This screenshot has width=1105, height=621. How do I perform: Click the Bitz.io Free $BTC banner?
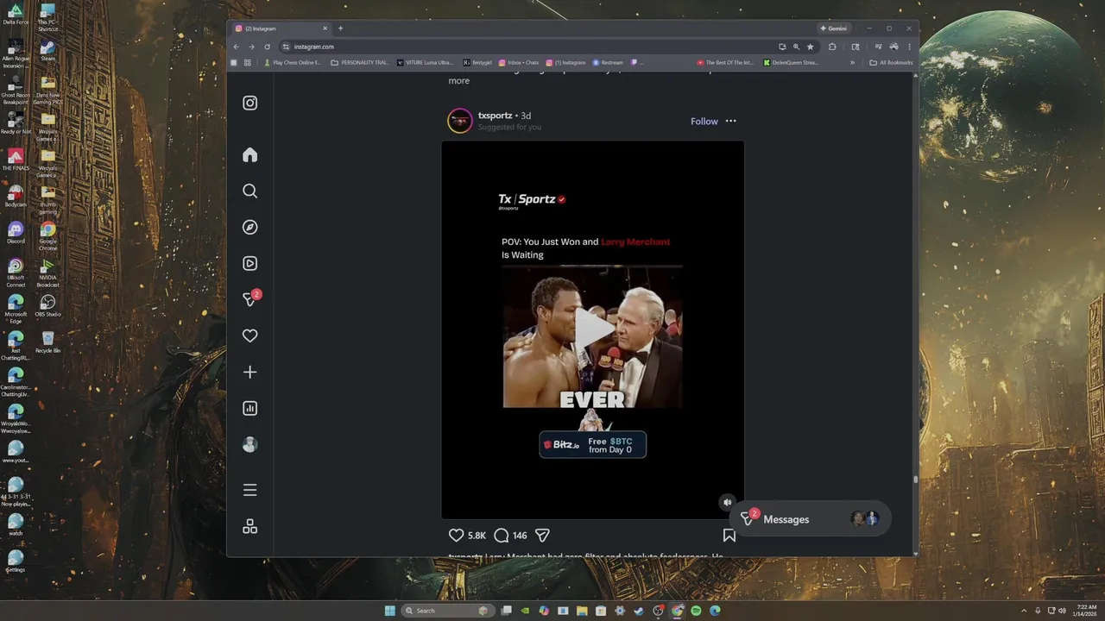coord(592,445)
